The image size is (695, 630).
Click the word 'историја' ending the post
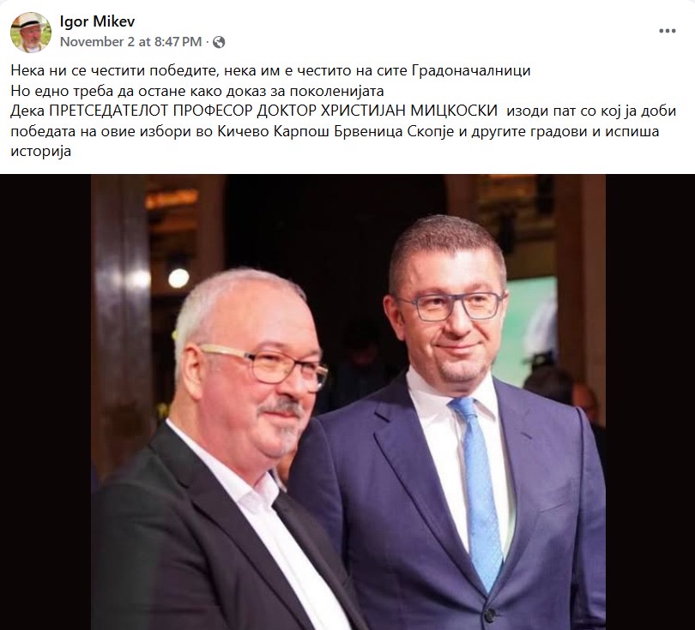point(41,152)
